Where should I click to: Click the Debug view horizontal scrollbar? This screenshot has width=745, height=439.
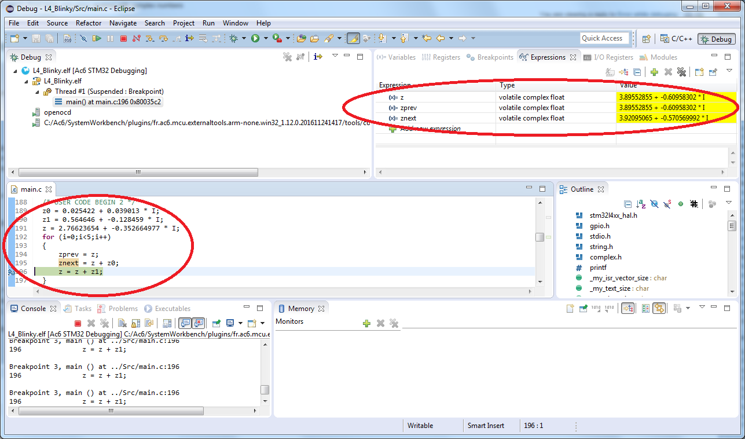click(x=138, y=173)
